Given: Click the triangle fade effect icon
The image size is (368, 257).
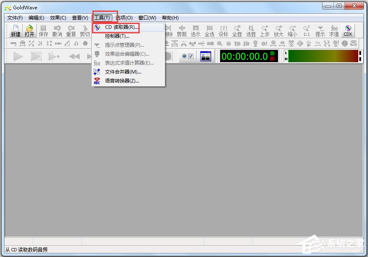Looking at the screenshot, I should click(x=67, y=44).
